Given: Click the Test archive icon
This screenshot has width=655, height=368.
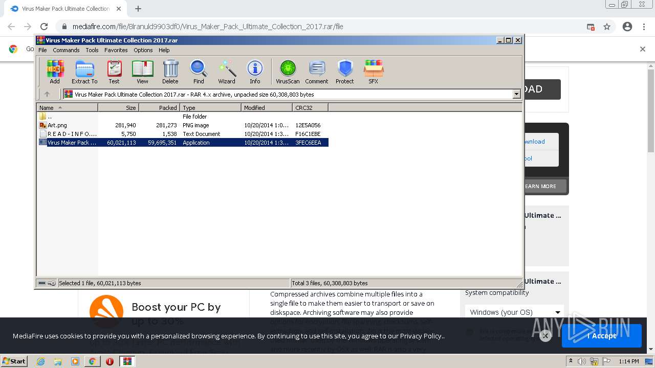Looking at the screenshot, I should [x=114, y=72].
